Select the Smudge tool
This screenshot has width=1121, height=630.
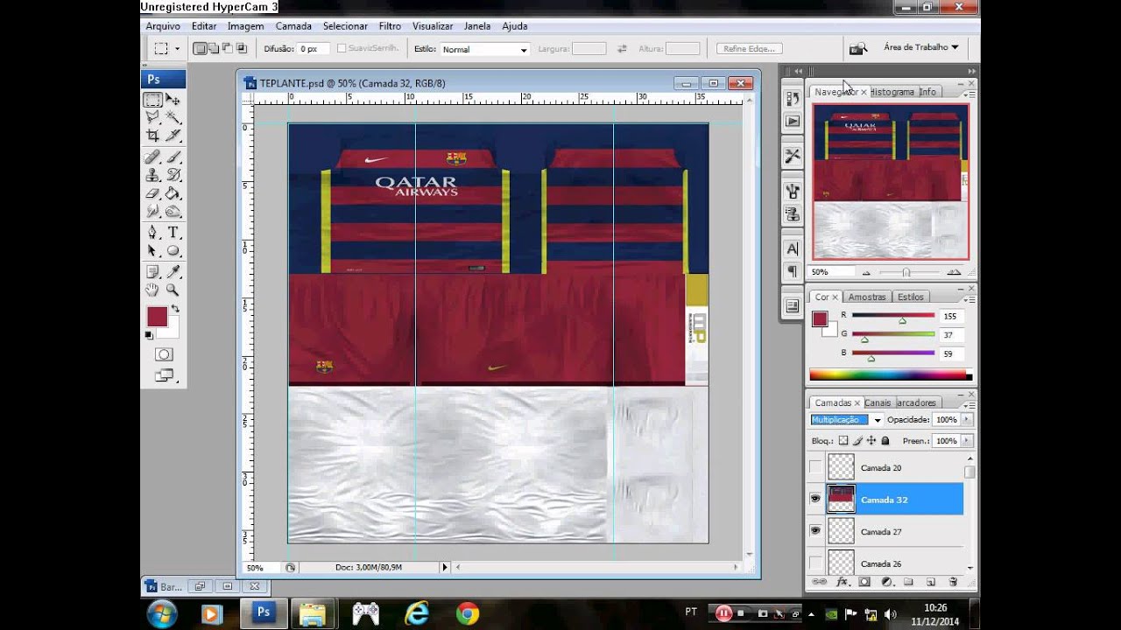coord(152,210)
